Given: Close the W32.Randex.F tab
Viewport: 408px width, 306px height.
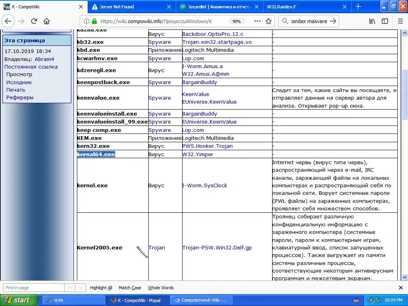Looking at the screenshot, I should [x=345, y=7].
